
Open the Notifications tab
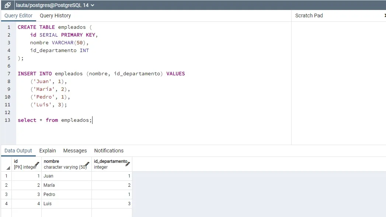(108, 151)
